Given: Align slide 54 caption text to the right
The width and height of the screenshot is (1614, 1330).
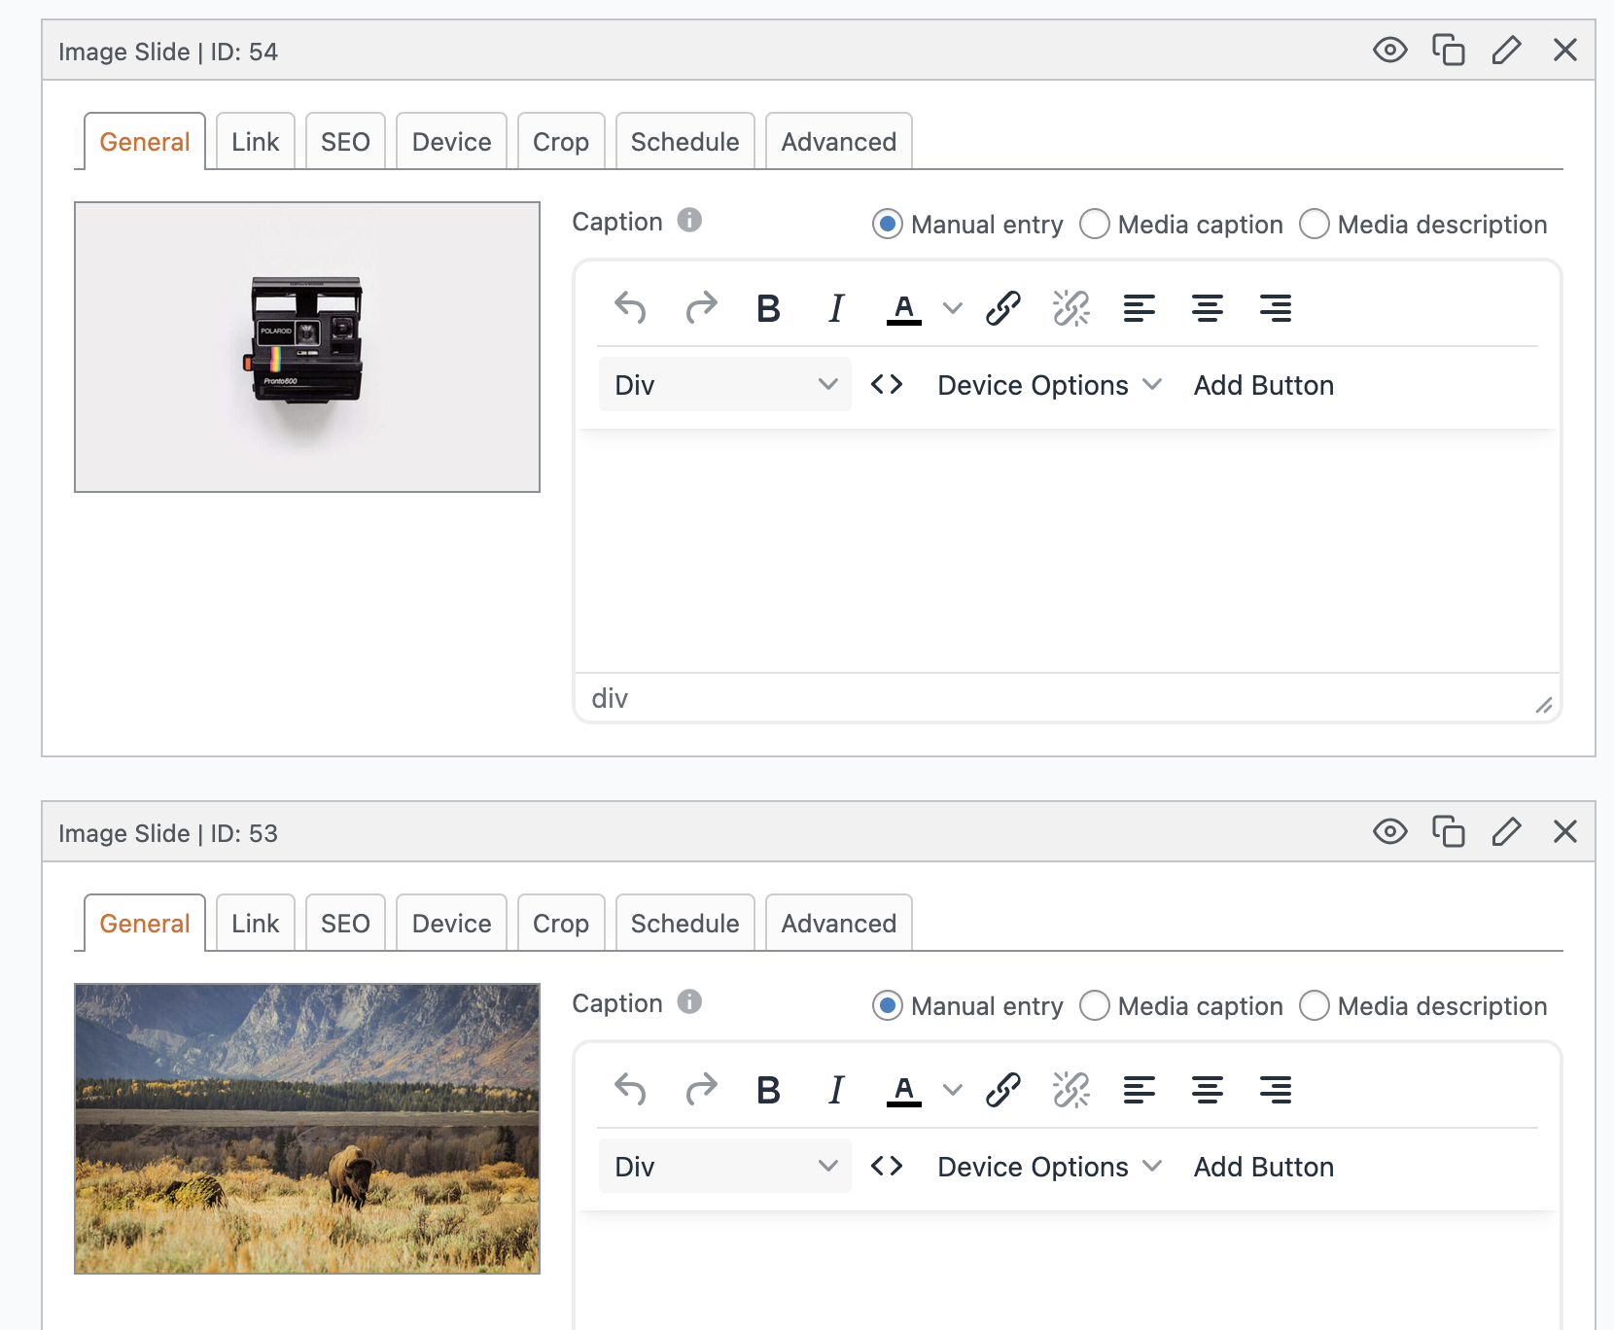Looking at the screenshot, I should pos(1276,308).
